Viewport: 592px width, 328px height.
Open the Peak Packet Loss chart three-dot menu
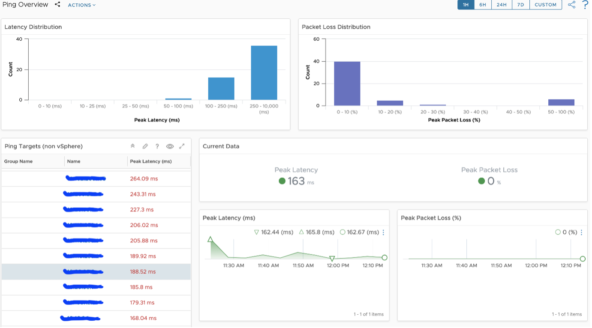(x=581, y=233)
